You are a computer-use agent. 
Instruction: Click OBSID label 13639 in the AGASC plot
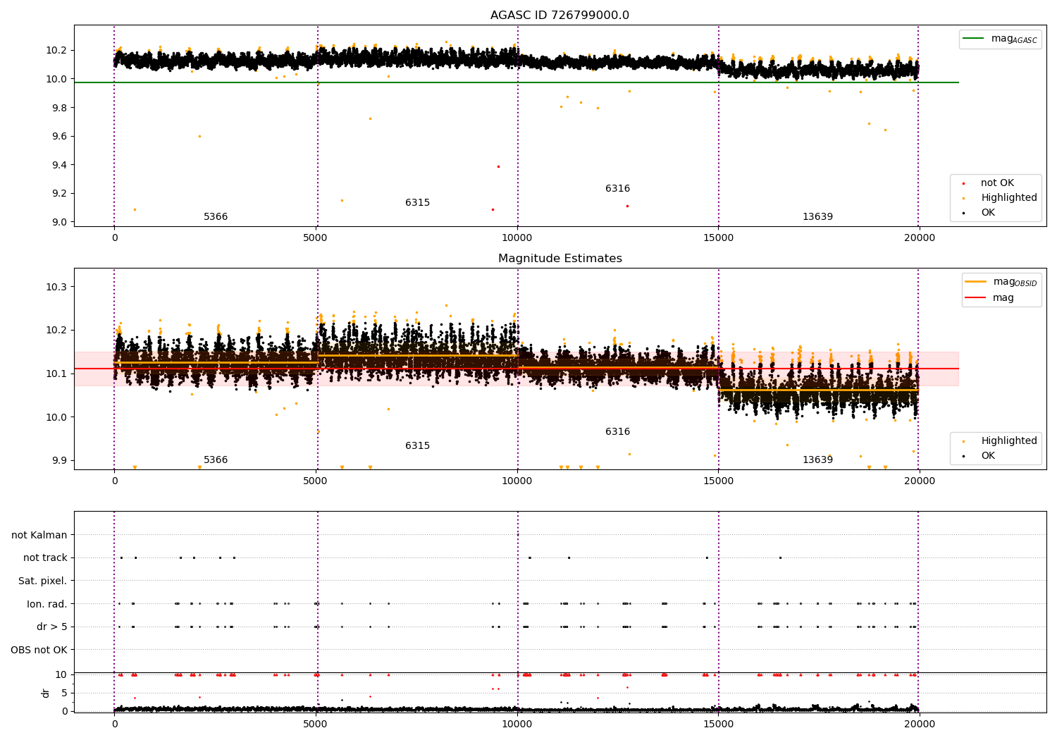pyautogui.click(x=817, y=217)
